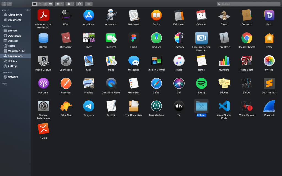Open the highlighted Utilities folder in the grid

pos(201,106)
